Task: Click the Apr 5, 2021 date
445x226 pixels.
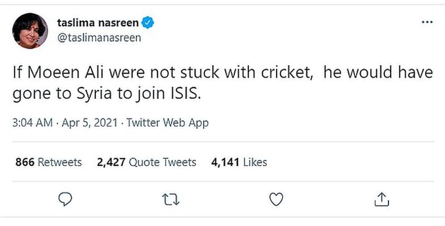Action: [x=89, y=123]
